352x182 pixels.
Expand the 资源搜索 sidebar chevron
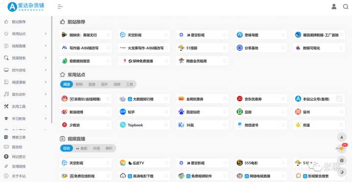tap(45, 58)
